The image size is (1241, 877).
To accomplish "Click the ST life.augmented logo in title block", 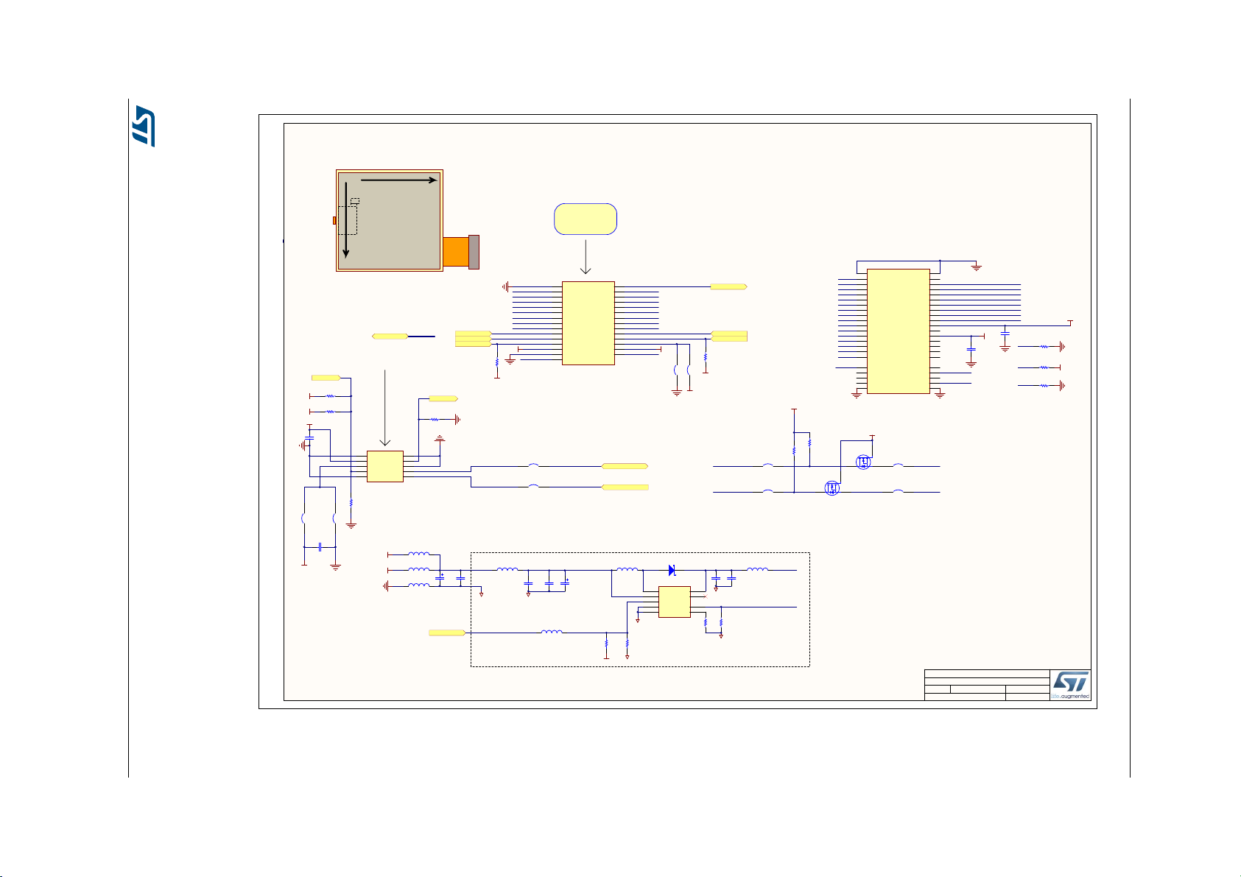I will coord(1070,685).
